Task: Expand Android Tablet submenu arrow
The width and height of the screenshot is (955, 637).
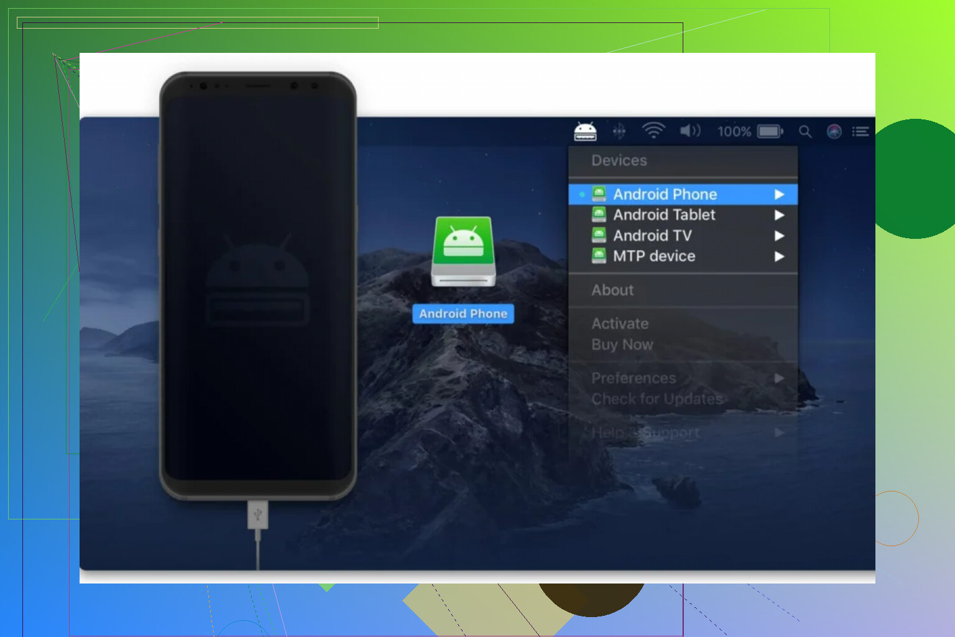Action: tap(779, 215)
